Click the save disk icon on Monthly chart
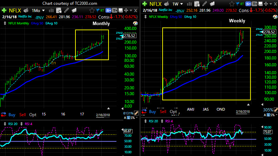 [121, 11]
